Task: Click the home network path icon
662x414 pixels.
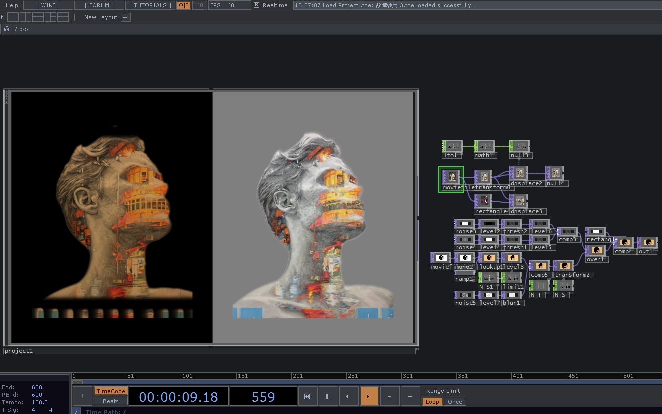Action: coord(7,29)
